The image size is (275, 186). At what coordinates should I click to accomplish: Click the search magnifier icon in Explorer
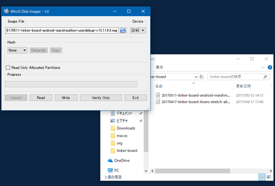click(265, 77)
